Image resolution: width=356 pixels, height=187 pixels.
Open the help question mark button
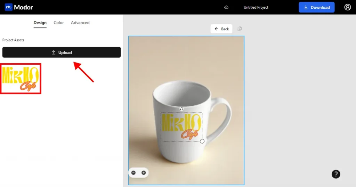(336, 174)
